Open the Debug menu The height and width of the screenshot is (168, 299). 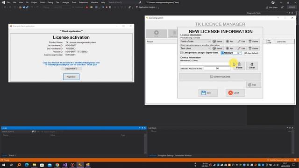[x=50, y=2]
